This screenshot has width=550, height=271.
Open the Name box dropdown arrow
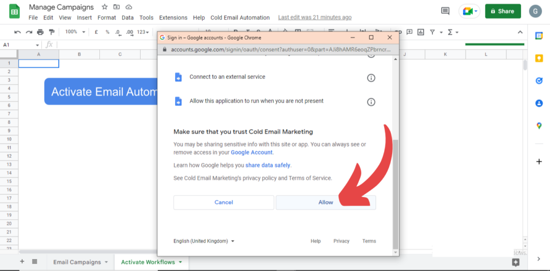coord(38,45)
